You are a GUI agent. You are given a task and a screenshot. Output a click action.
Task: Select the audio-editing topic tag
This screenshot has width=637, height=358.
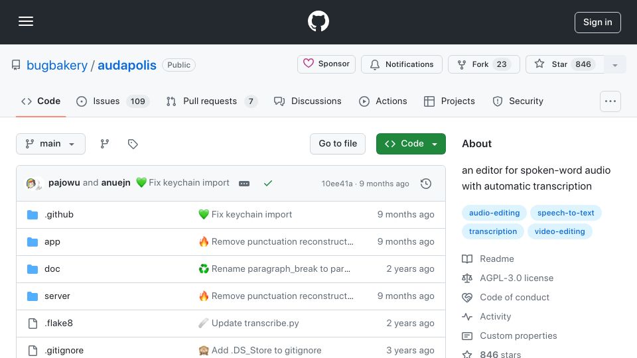click(x=494, y=213)
